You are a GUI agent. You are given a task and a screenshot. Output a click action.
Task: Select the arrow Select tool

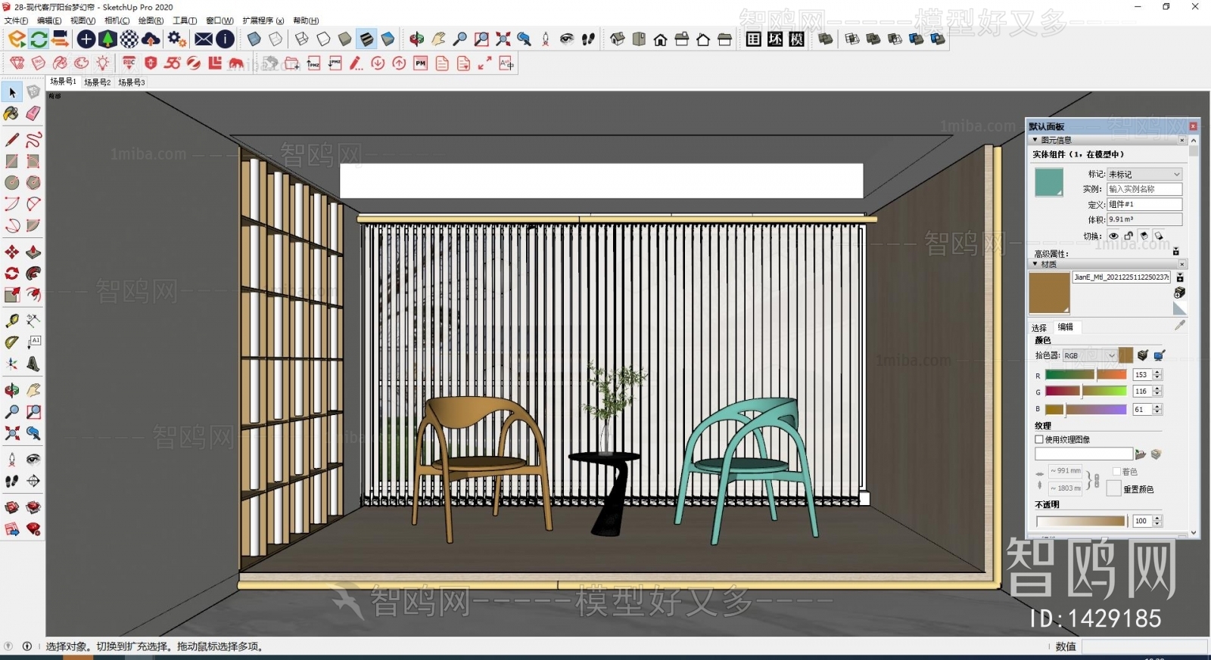tap(12, 92)
